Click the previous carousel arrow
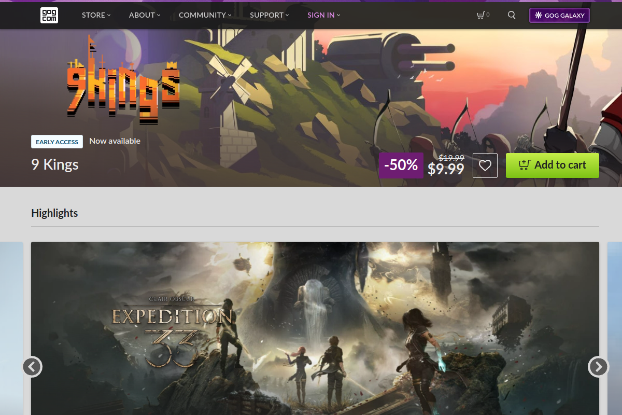The width and height of the screenshot is (622, 415). 32,367
